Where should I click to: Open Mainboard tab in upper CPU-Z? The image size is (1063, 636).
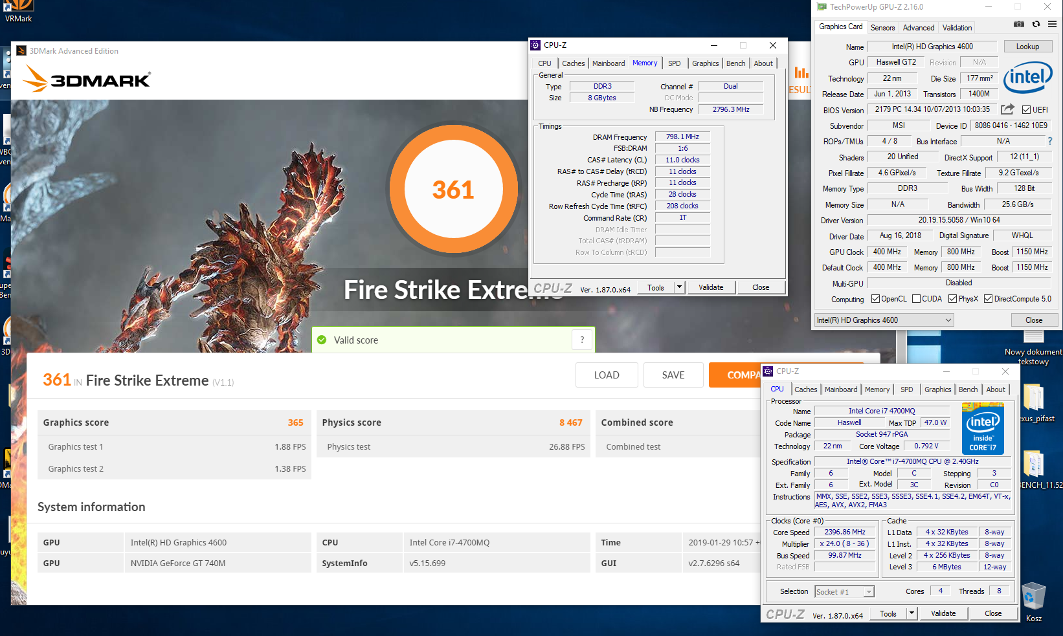coord(609,63)
